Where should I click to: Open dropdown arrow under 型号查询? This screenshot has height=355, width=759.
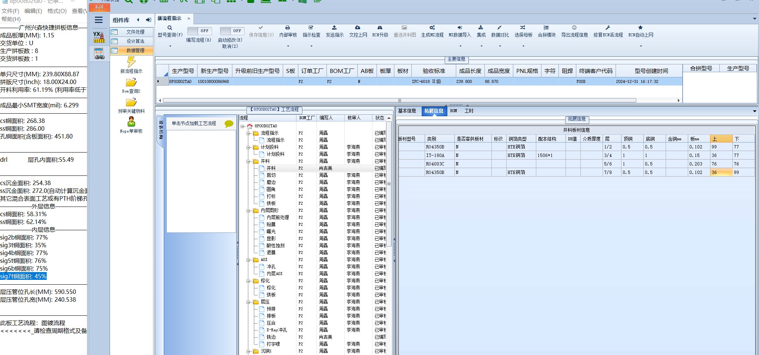coord(170,46)
